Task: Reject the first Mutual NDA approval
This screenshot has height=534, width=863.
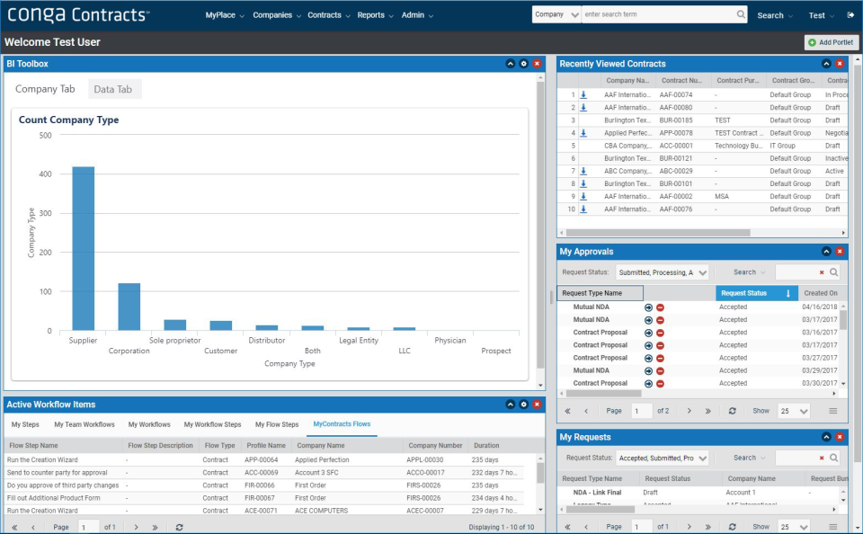Action: tap(660, 307)
